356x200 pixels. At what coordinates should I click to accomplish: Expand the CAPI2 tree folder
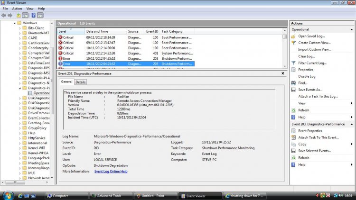click(x=20, y=38)
